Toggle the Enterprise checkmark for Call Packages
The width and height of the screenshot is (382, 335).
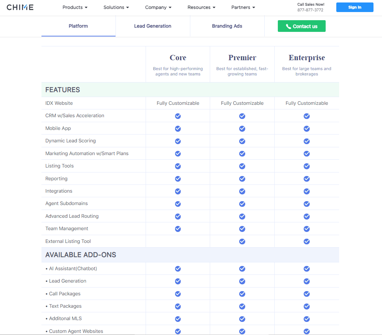307,294
